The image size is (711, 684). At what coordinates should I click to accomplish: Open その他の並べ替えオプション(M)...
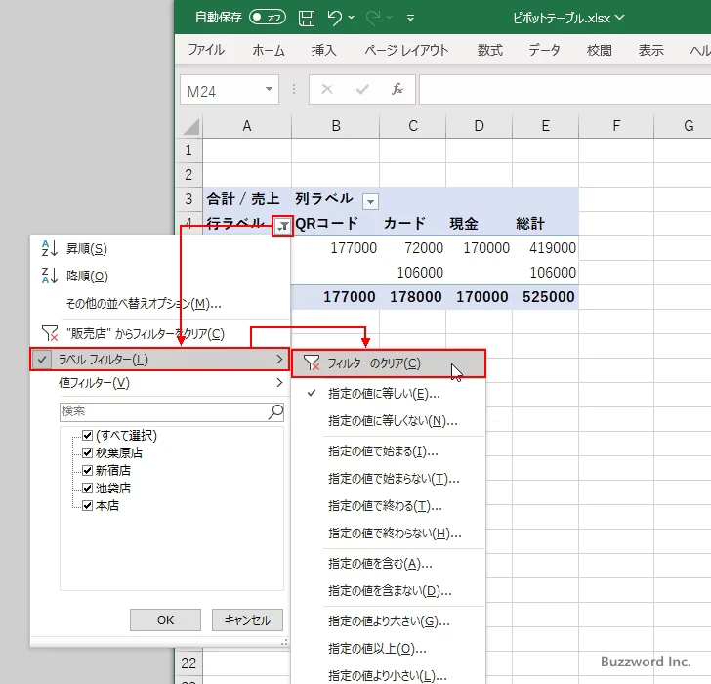point(144,304)
